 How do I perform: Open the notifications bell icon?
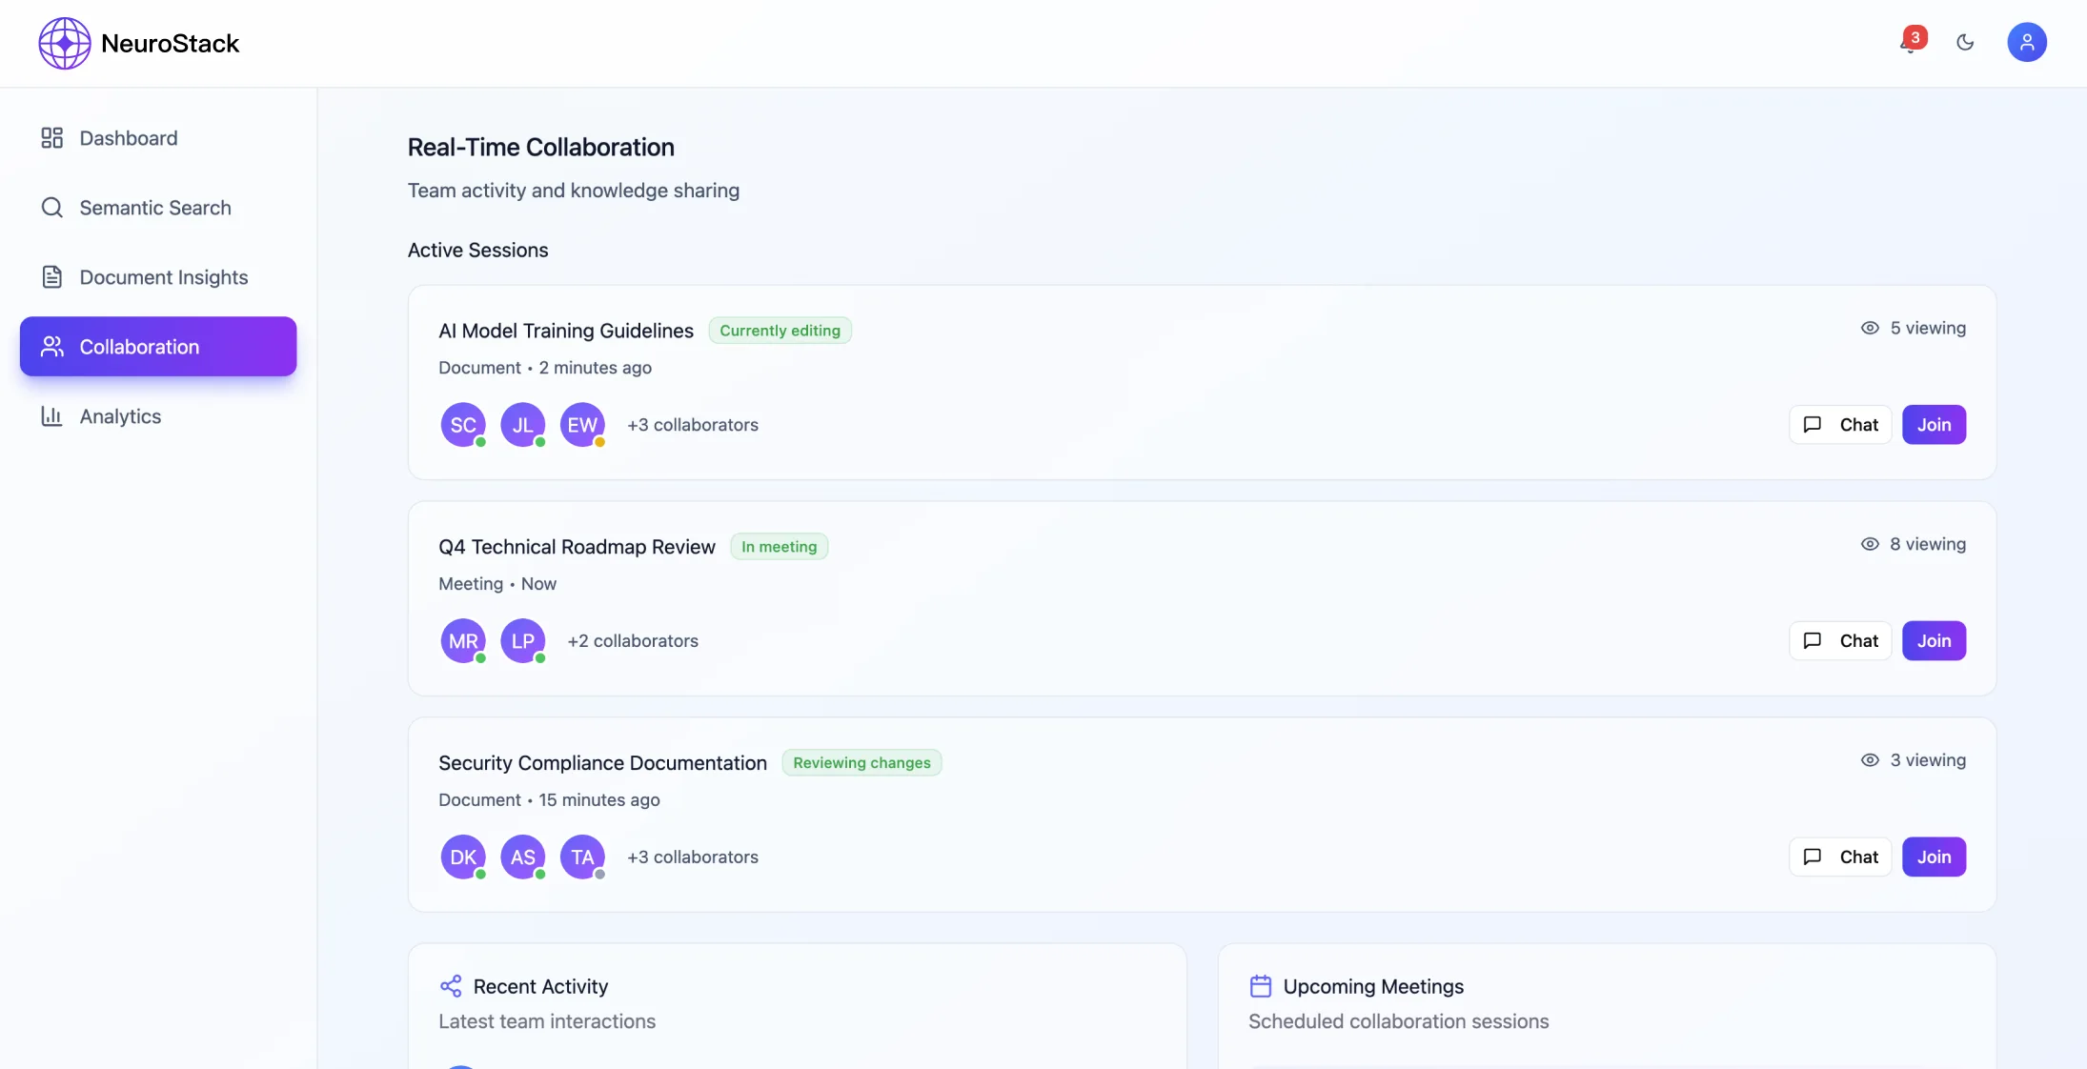coord(1907,43)
